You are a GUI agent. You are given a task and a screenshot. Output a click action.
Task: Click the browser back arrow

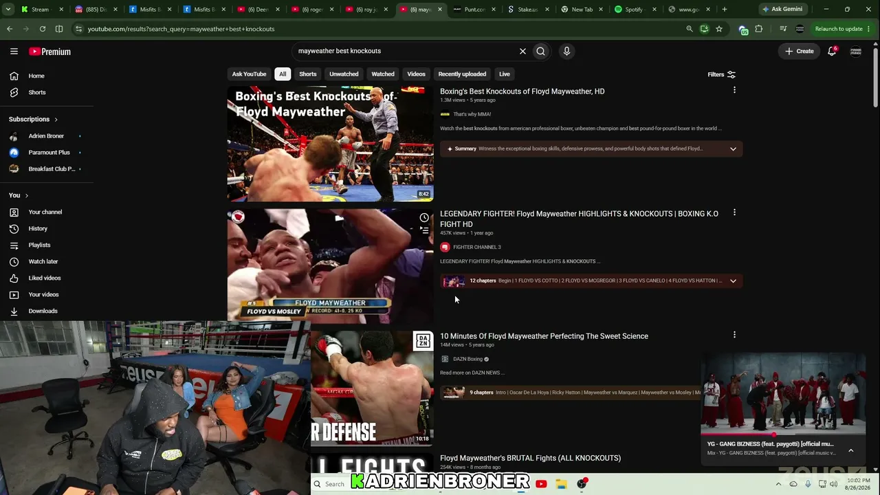tap(10, 29)
